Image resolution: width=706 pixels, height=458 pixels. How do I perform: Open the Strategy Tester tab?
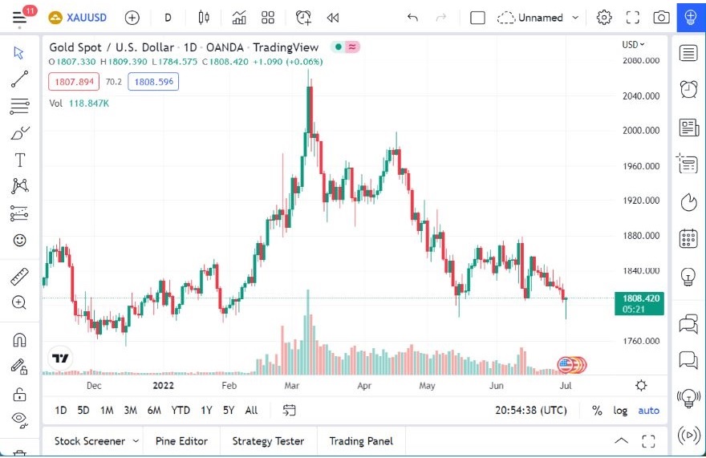tap(268, 441)
